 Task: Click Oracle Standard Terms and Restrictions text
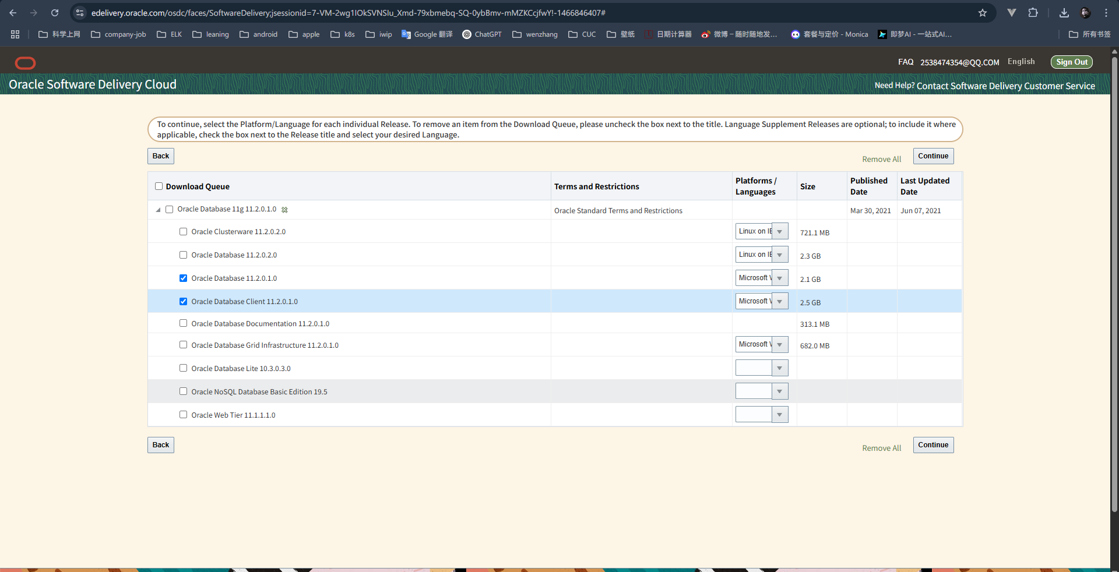point(618,211)
